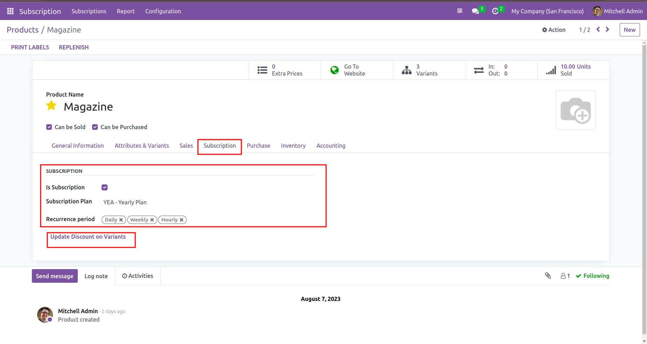647x344 pixels.
Task: Click Update Discount on Variants link
Action: point(88,237)
